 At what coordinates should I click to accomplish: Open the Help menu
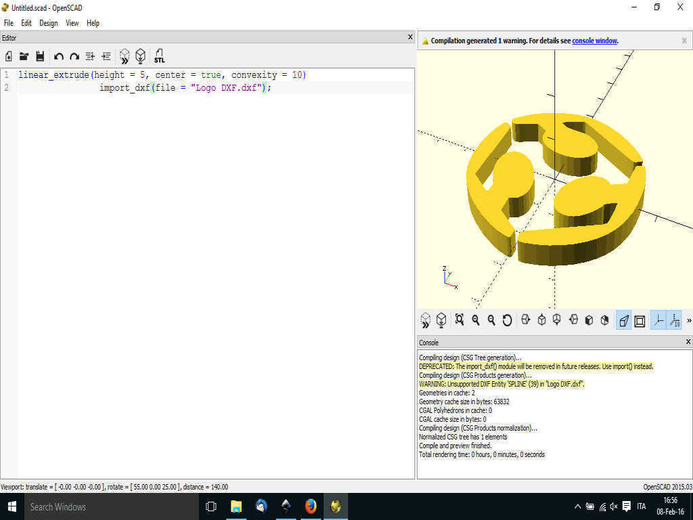click(93, 23)
